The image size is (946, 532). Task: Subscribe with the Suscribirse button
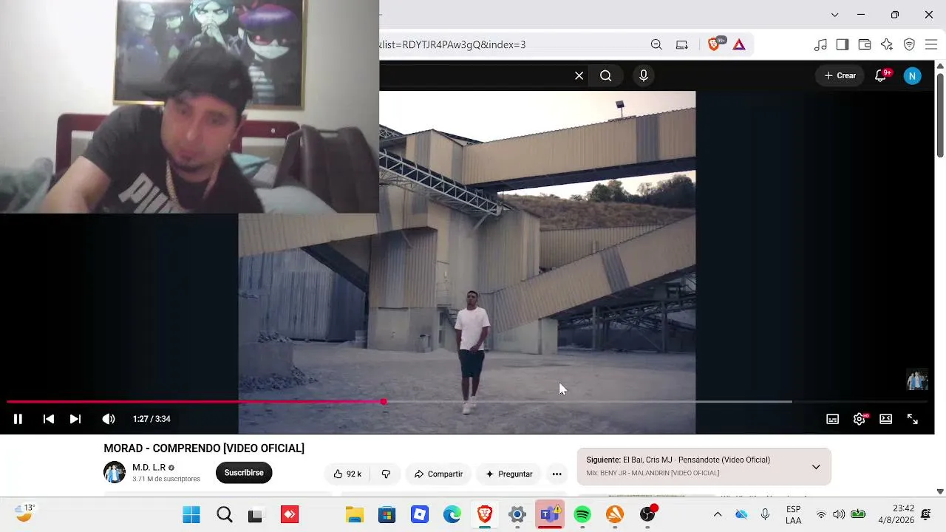[x=244, y=473]
